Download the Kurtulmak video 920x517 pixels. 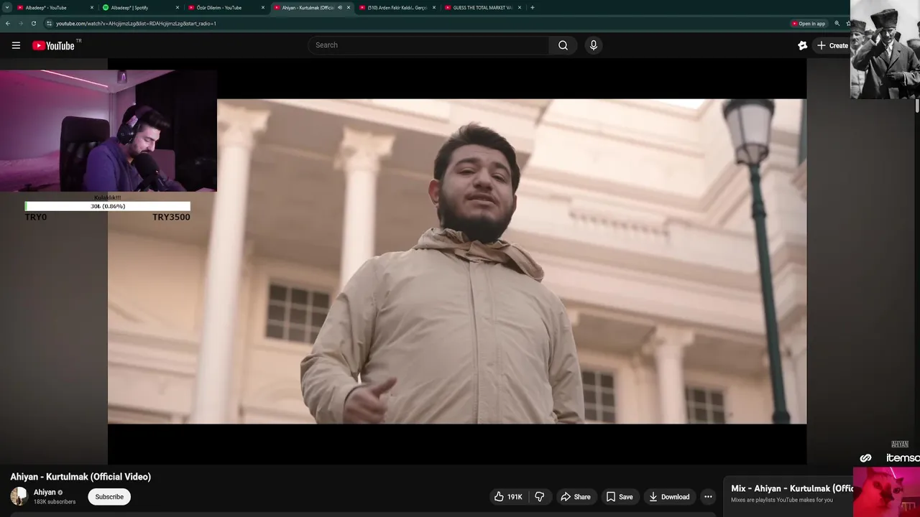(x=669, y=497)
